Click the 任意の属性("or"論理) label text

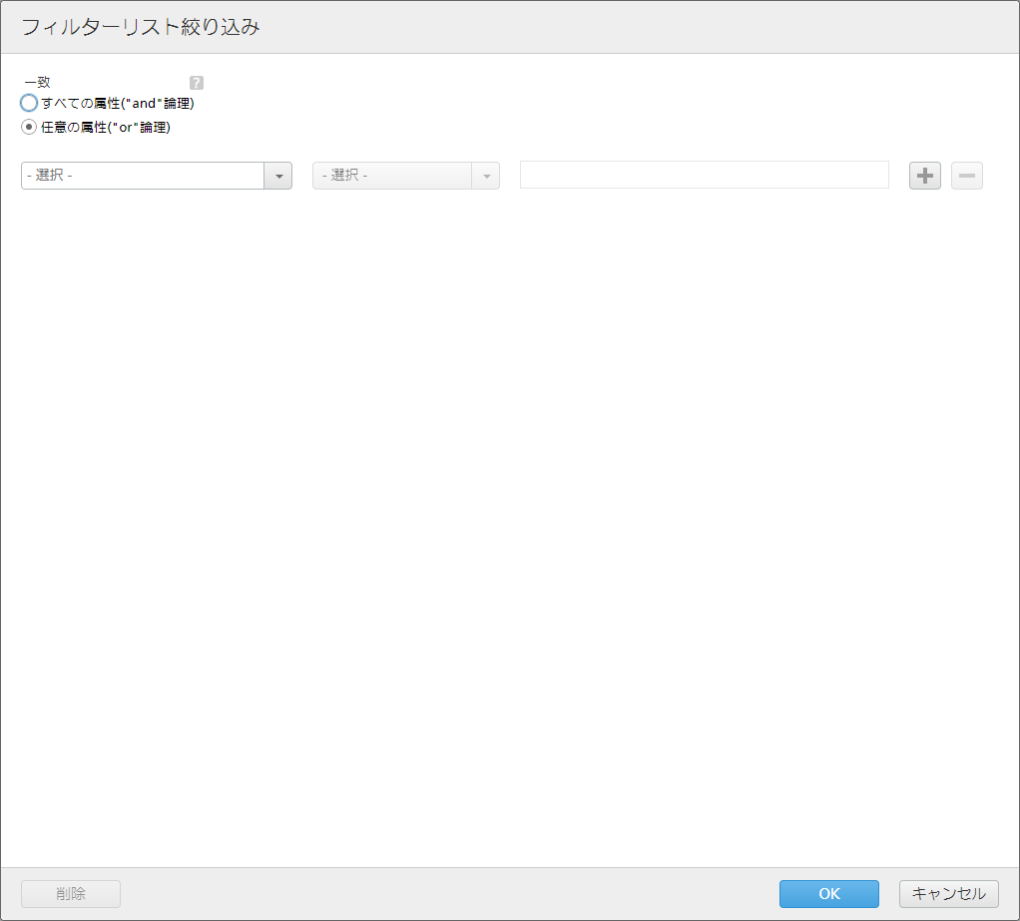[x=106, y=127]
